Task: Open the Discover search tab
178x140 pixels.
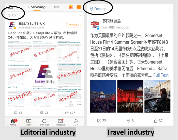Action: 44,122
